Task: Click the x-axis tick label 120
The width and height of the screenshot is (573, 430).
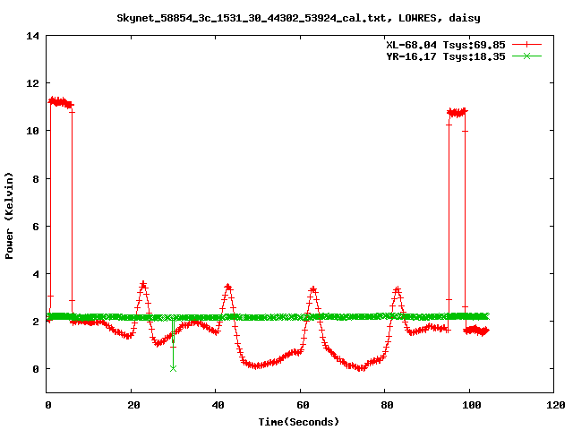Action: [x=556, y=405]
